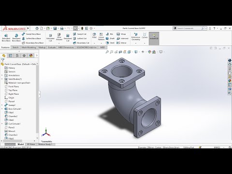The width and height of the screenshot is (232, 174).
Task: Expand the Solid Bodies(1) node
Action: pyautogui.click(x=2, y=79)
